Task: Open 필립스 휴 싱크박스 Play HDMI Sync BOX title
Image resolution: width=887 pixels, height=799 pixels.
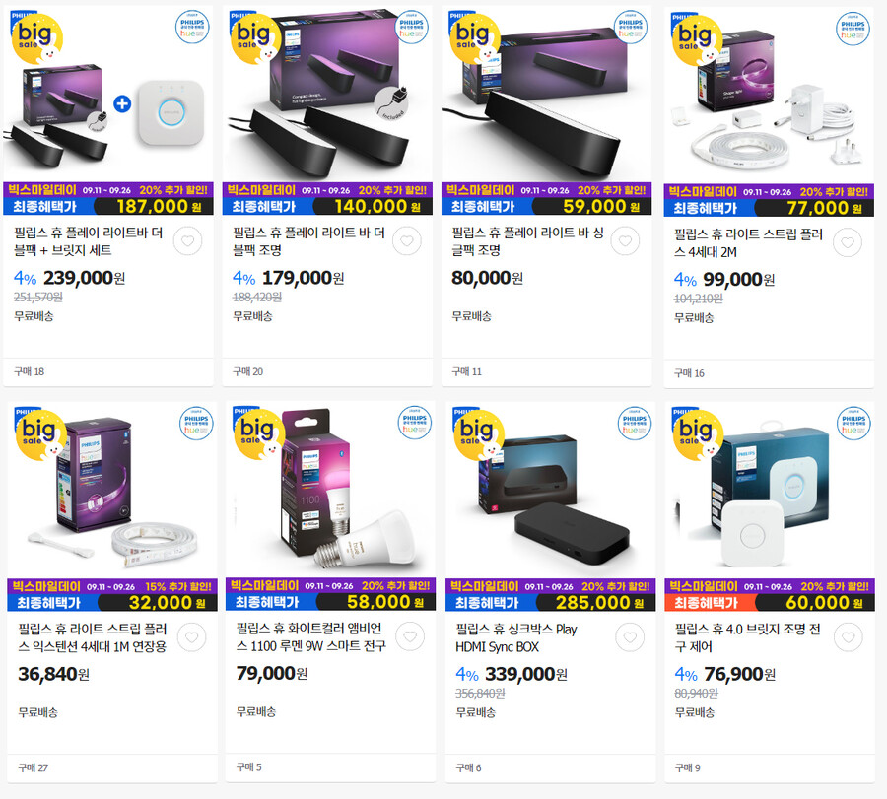Action: [x=515, y=637]
